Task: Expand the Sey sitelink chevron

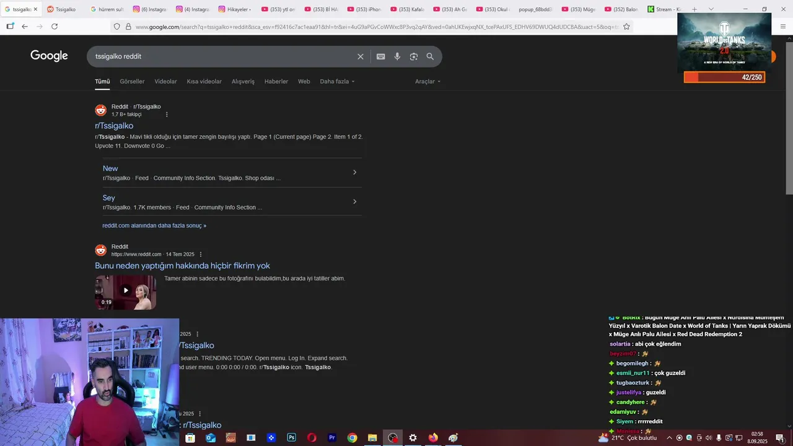Action: 354,201
